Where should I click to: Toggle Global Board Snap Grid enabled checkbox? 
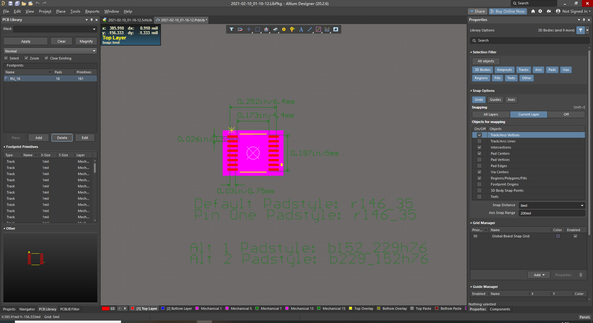575,236
